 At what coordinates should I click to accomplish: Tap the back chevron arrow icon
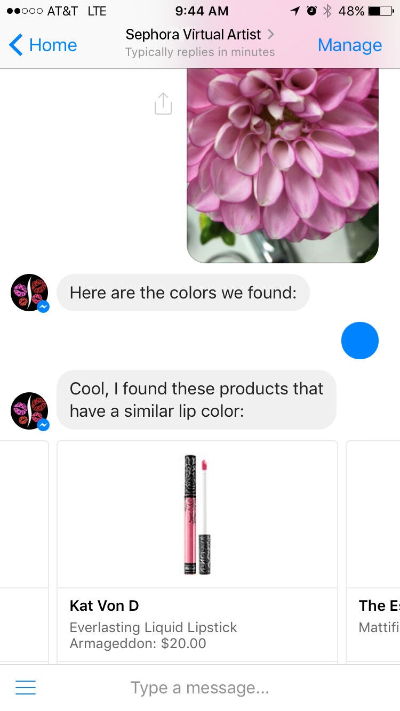[x=16, y=45]
